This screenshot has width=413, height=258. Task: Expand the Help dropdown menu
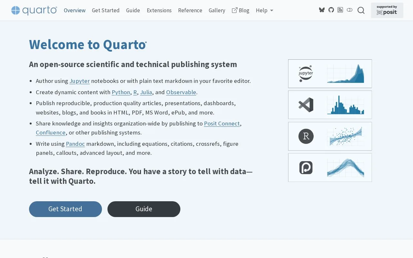[265, 10]
